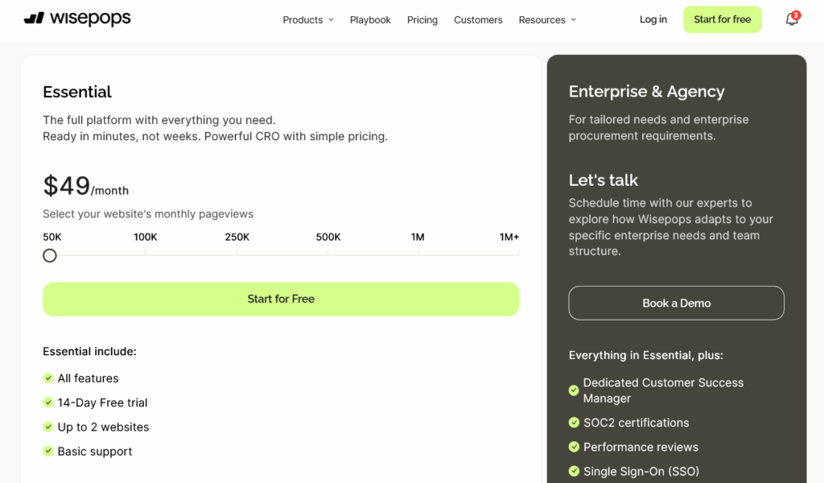Set pageviews slider to the 250K tick
824x483 pixels.
coord(237,253)
